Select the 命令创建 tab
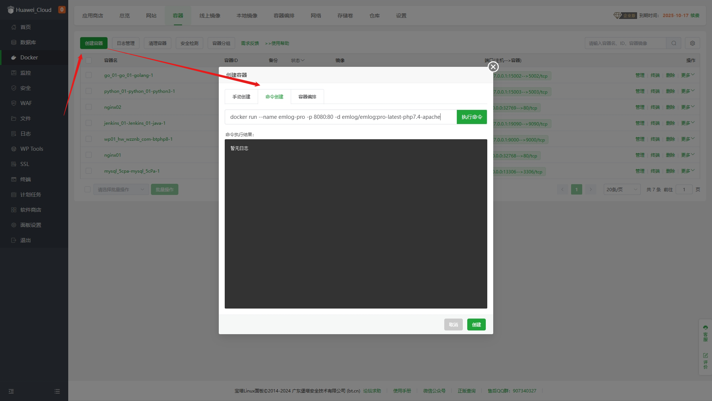Viewport: 712px width, 401px height. [274, 97]
